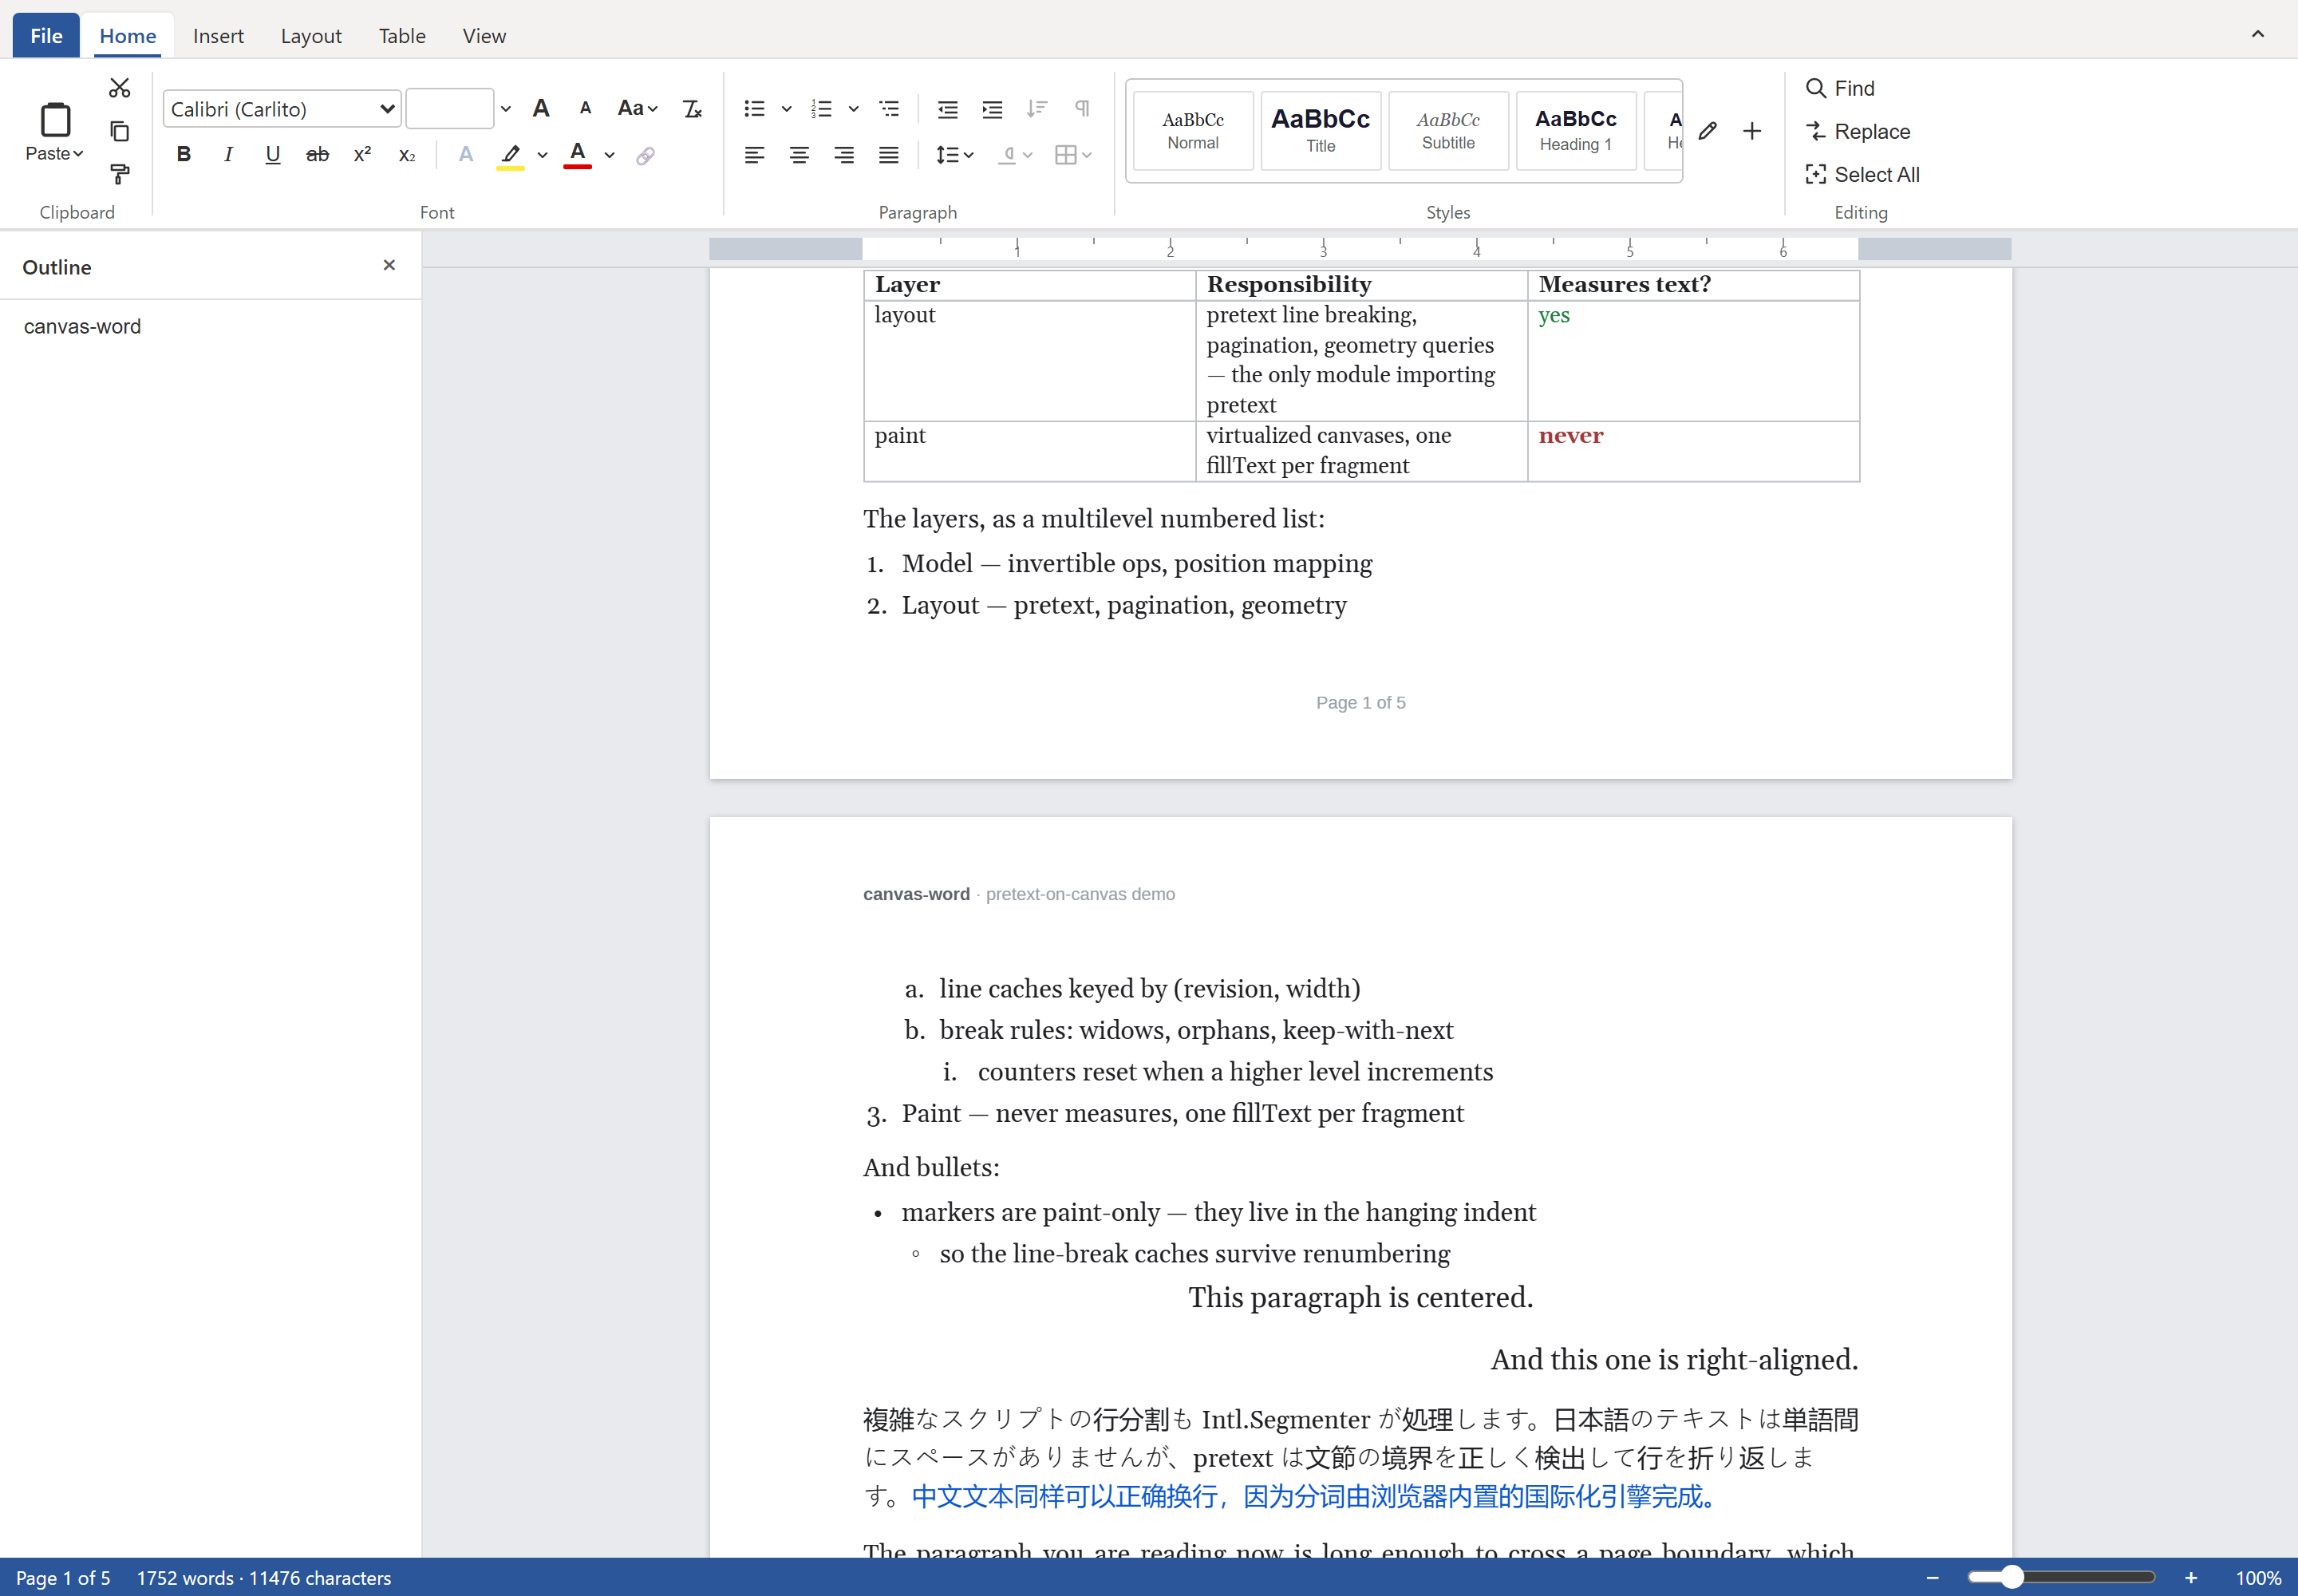Viewport: 2298px width, 1596px height.
Task: Click the red font color button
Action: pyautogui.click(x=578, y=154)
